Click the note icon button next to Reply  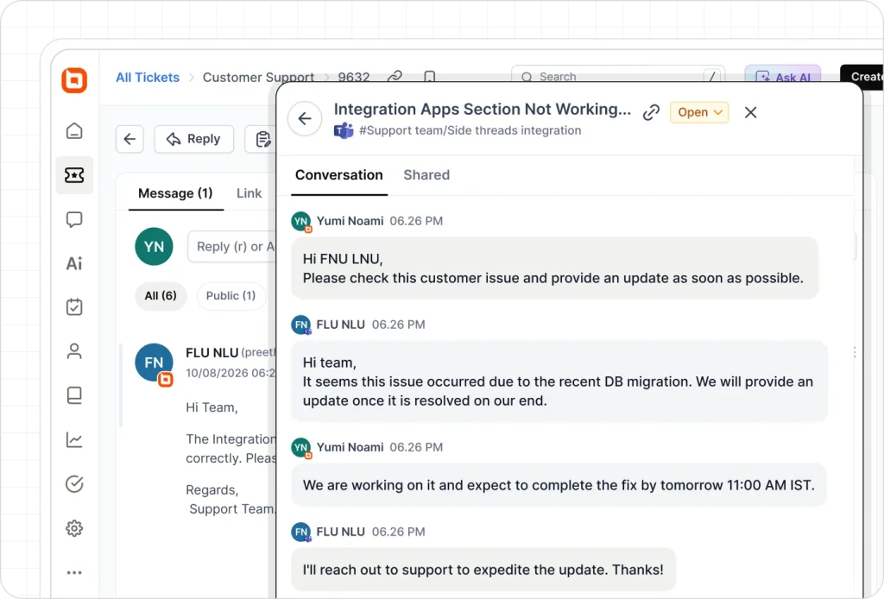coord(261,139)
